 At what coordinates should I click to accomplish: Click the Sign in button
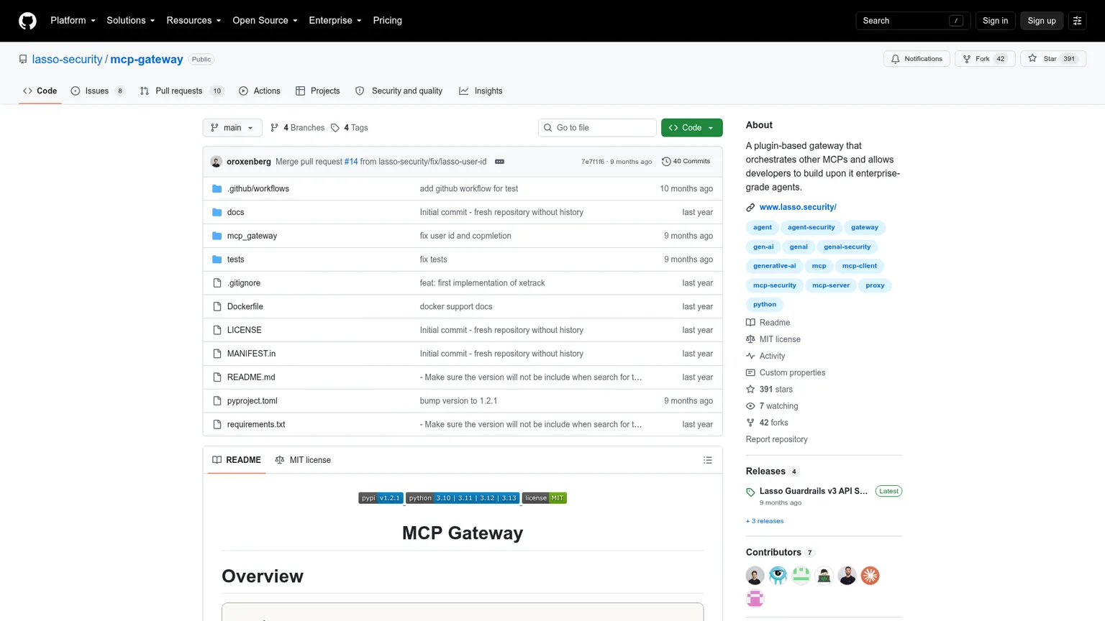[995, 21]
